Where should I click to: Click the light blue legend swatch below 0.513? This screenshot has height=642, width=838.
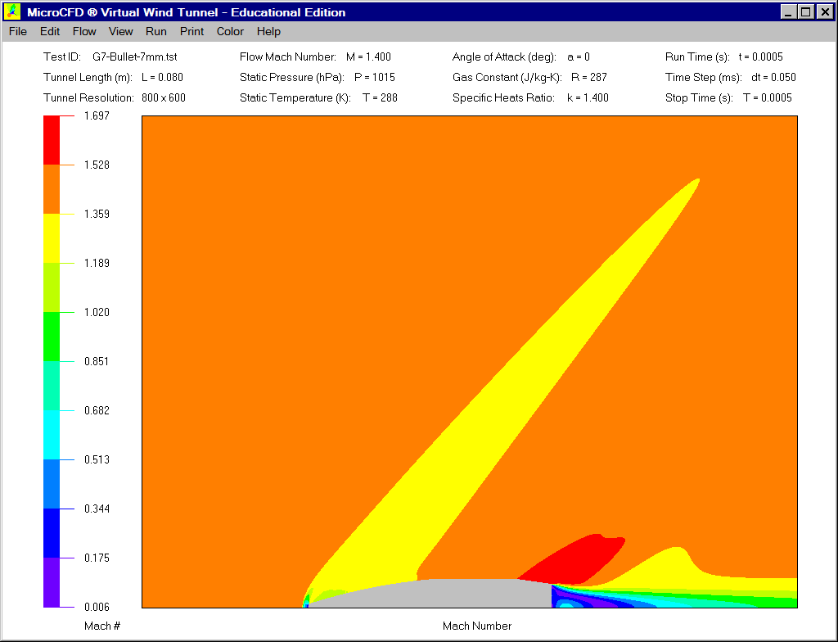52,484
